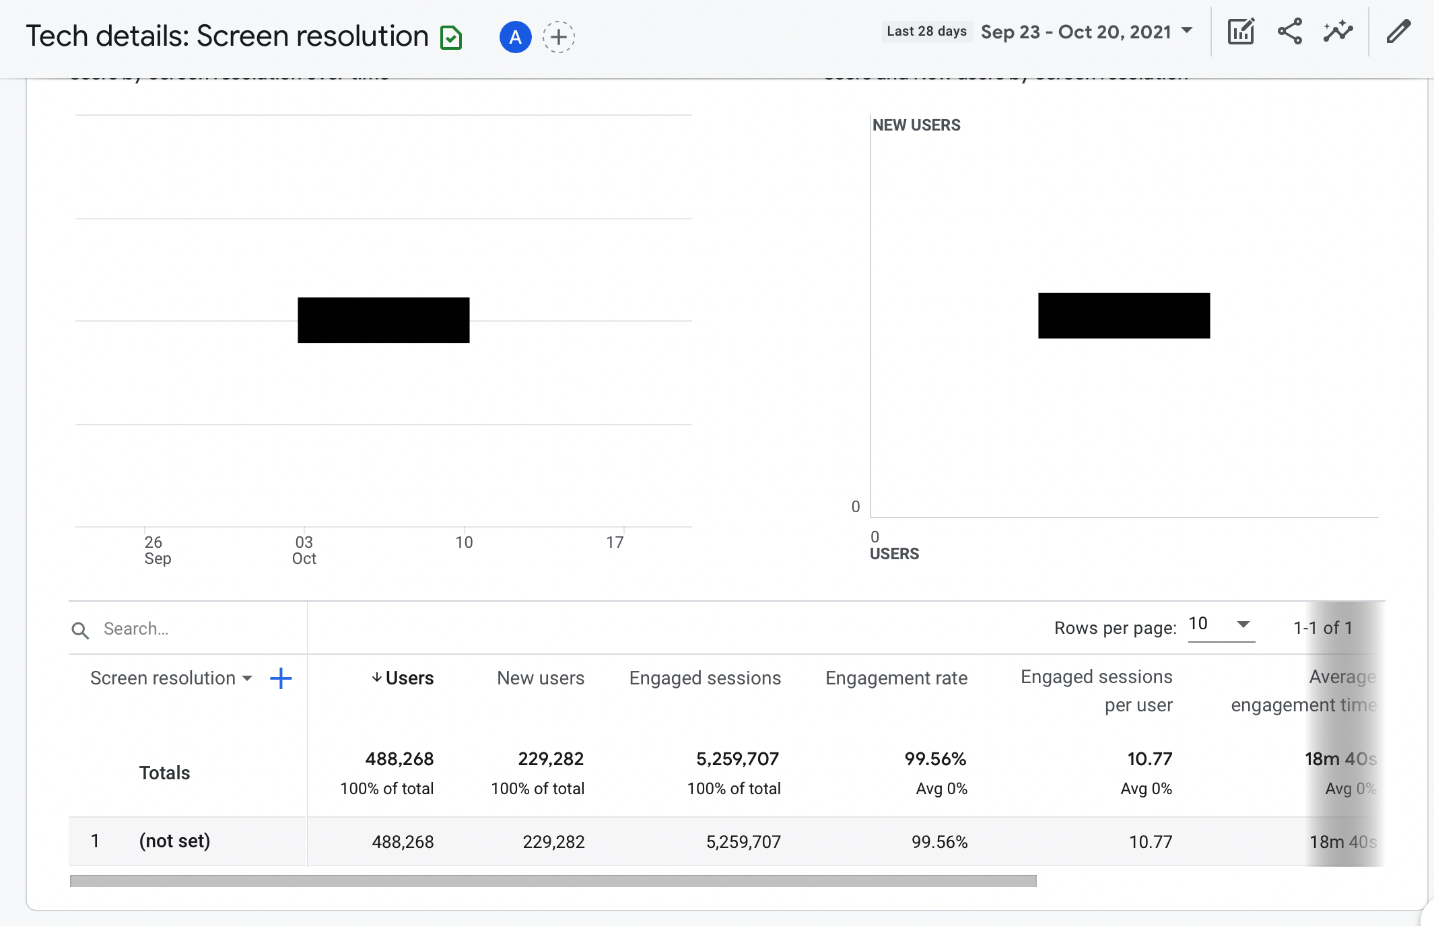Click the pencil edit comparisons icon

tap(1398, 32)
